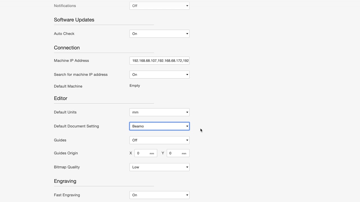
Task: Open the Auto Check dropdown
Action: [159, 34]
